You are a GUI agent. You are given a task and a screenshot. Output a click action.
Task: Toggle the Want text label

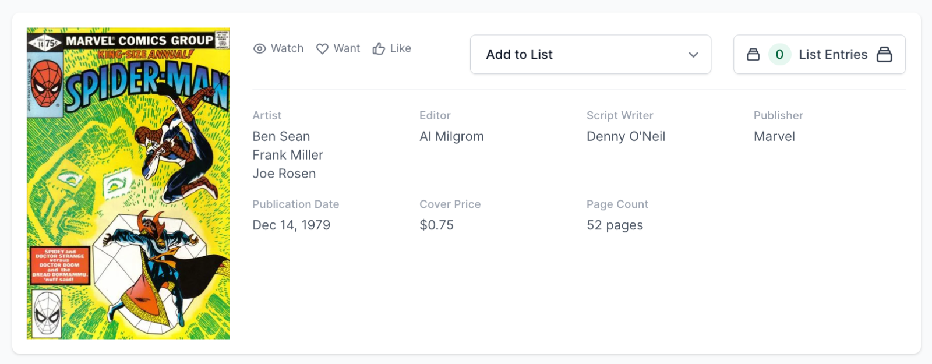click(x=347, y=48)
